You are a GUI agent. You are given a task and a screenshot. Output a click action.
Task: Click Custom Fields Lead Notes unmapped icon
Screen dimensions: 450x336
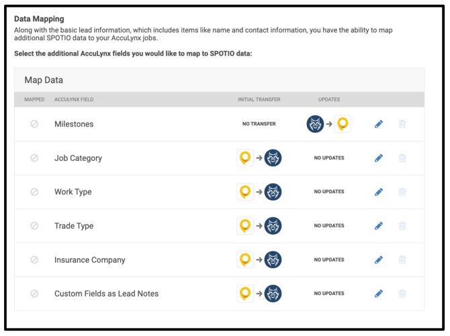coord(34,294)
